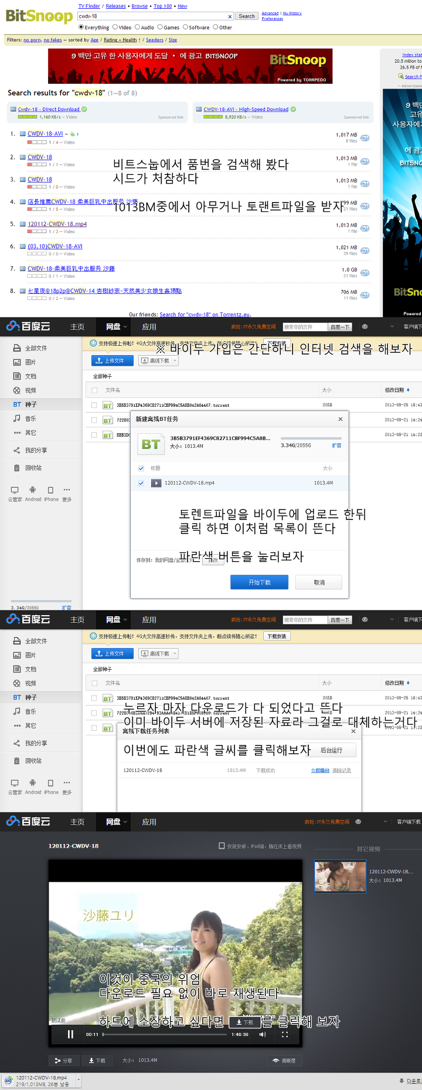Open 回收站 in the sidebar of the 新建离线BT任务 screen
This screenshot has height=1090, width=422.
(x=33, y=468)
